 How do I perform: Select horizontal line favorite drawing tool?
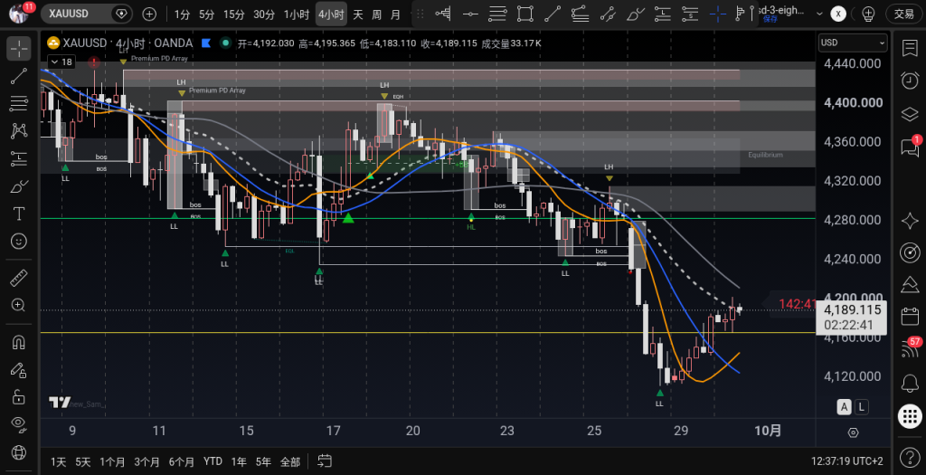pos(470,14)
